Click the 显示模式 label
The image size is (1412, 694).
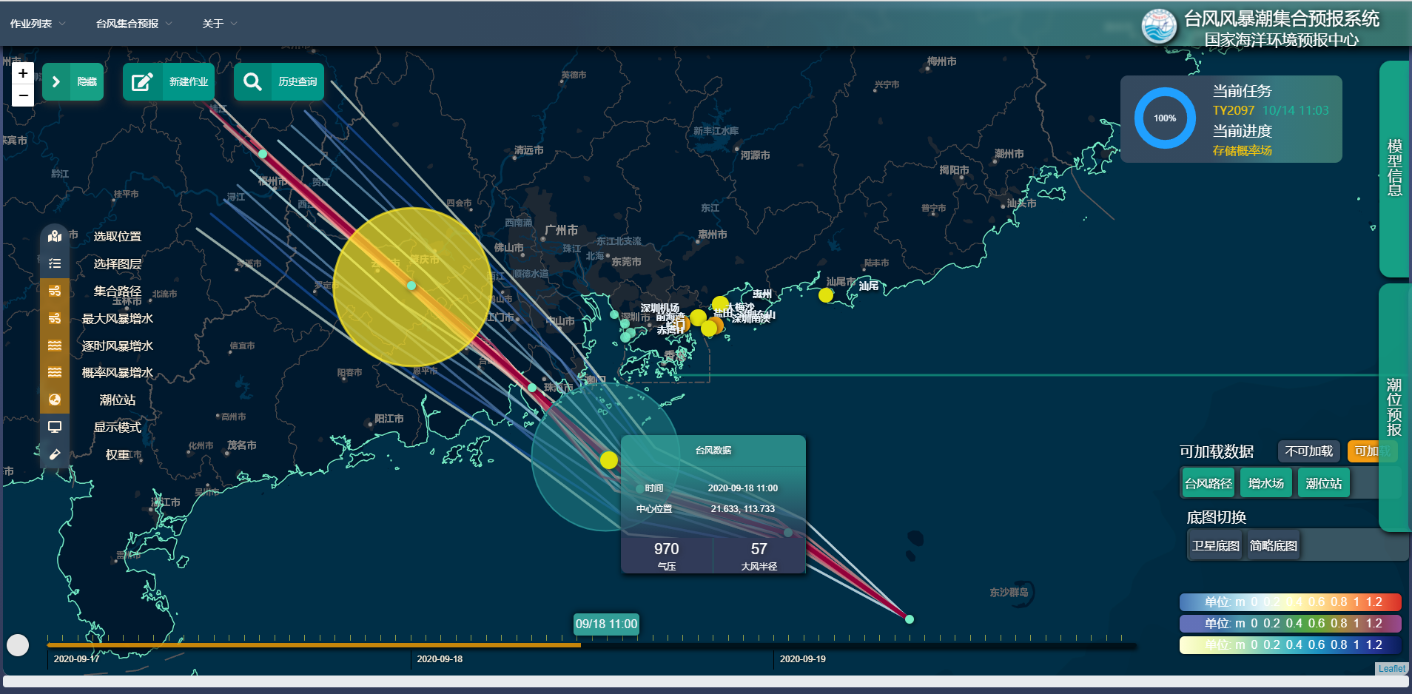[x=117, y=428]
